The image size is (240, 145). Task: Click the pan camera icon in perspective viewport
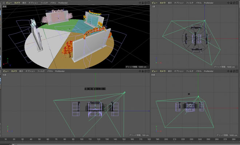tap(140, 3)
